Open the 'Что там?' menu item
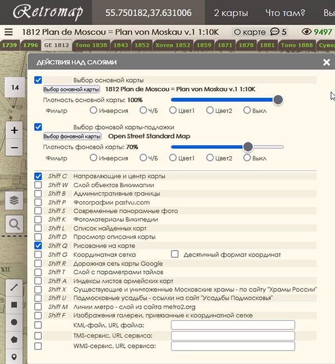This screenshot has height=364, width=335. click(284, 13)
